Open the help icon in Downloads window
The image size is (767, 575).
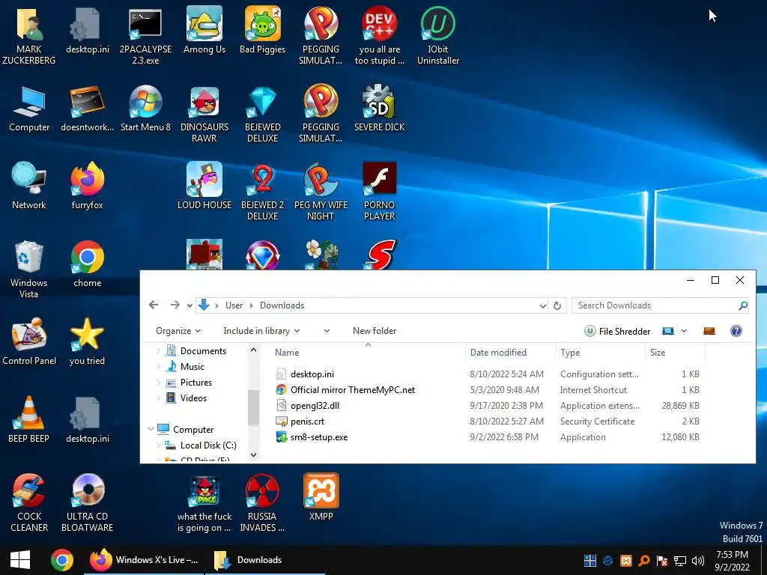point(736,331)
